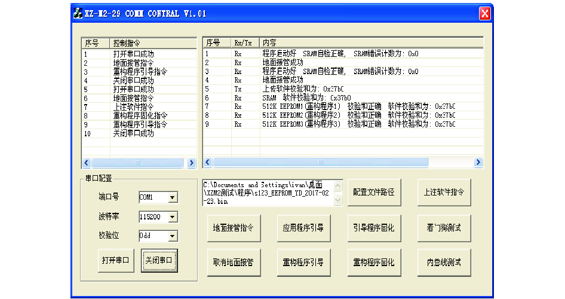The width and height of the screenshot is (565, 299).
Task: Click the 打开串口 button
Action: point(116,260)
